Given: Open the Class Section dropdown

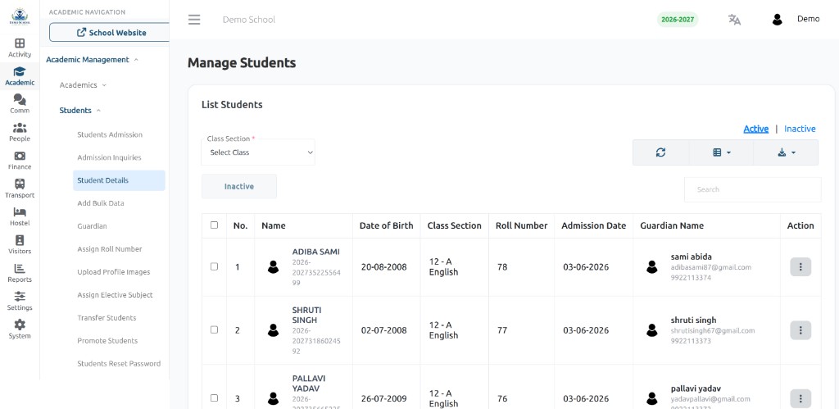Looking at the screenshot, I should [258, 152].
